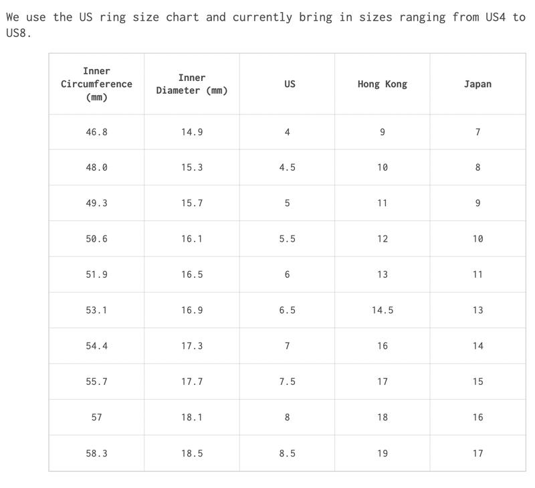Click the Japan size 16 cell
This screenshot has width=535, height=488.
coord(477,417)
